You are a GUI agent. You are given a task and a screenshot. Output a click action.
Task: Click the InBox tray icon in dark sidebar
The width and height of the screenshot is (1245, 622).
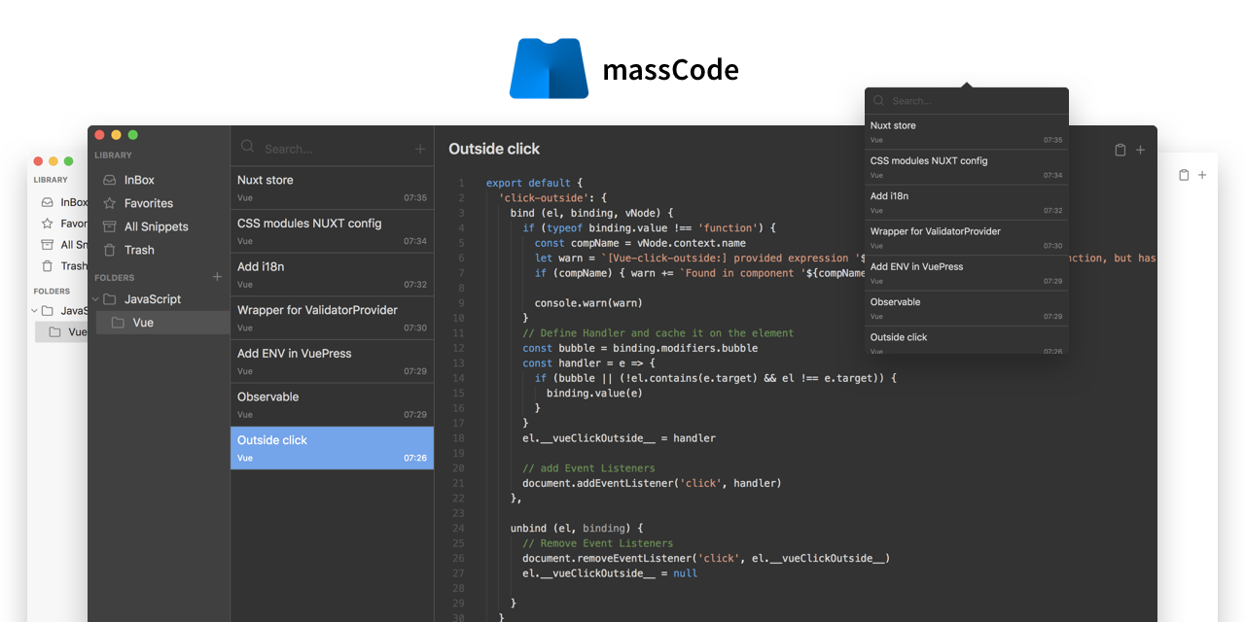pos(109,180)
